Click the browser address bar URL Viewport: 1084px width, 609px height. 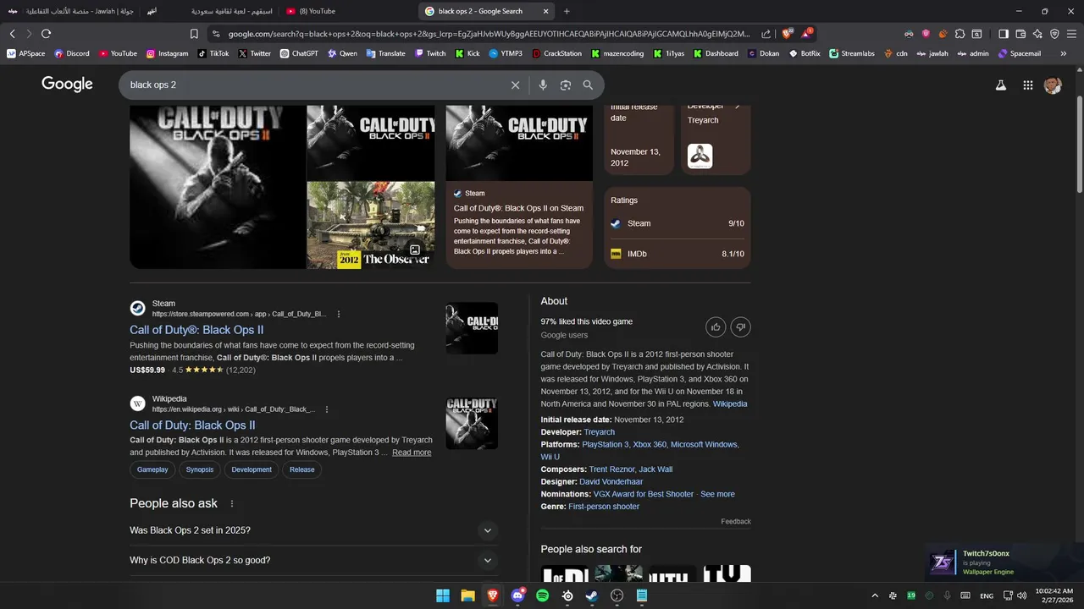(488, 34)
